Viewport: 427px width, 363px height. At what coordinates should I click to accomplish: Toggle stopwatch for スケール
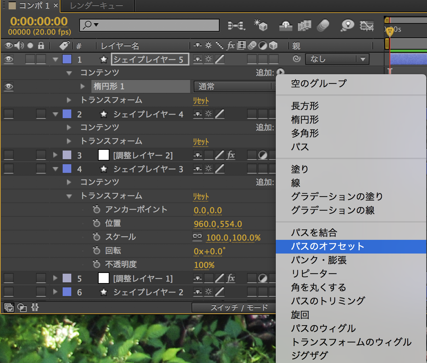tap(96, 237)
